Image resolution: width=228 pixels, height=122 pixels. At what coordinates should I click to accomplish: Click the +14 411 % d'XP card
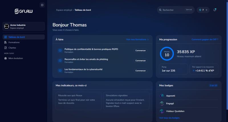coord(204,69)
